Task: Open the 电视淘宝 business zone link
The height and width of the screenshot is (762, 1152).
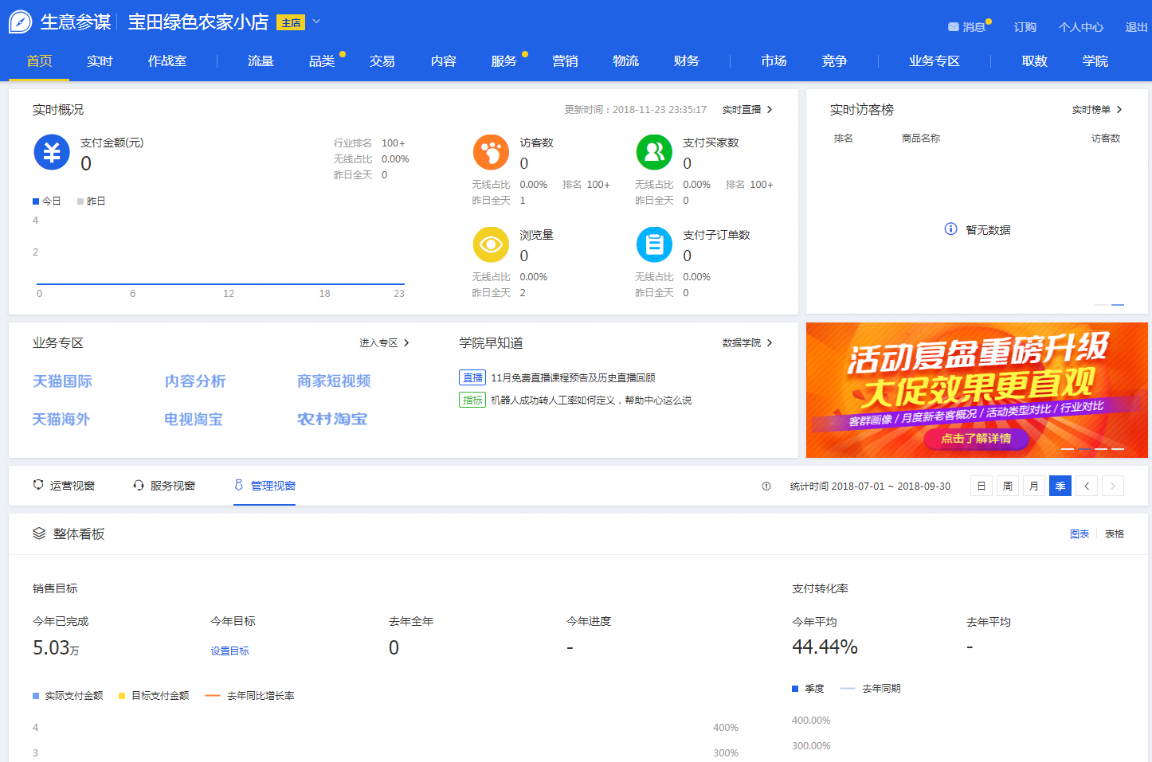Action: (194, 419)
